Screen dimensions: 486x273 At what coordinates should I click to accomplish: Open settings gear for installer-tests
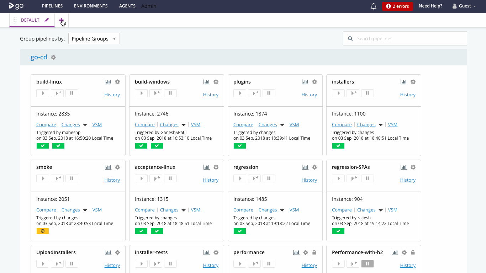click(x=216, y=252)
